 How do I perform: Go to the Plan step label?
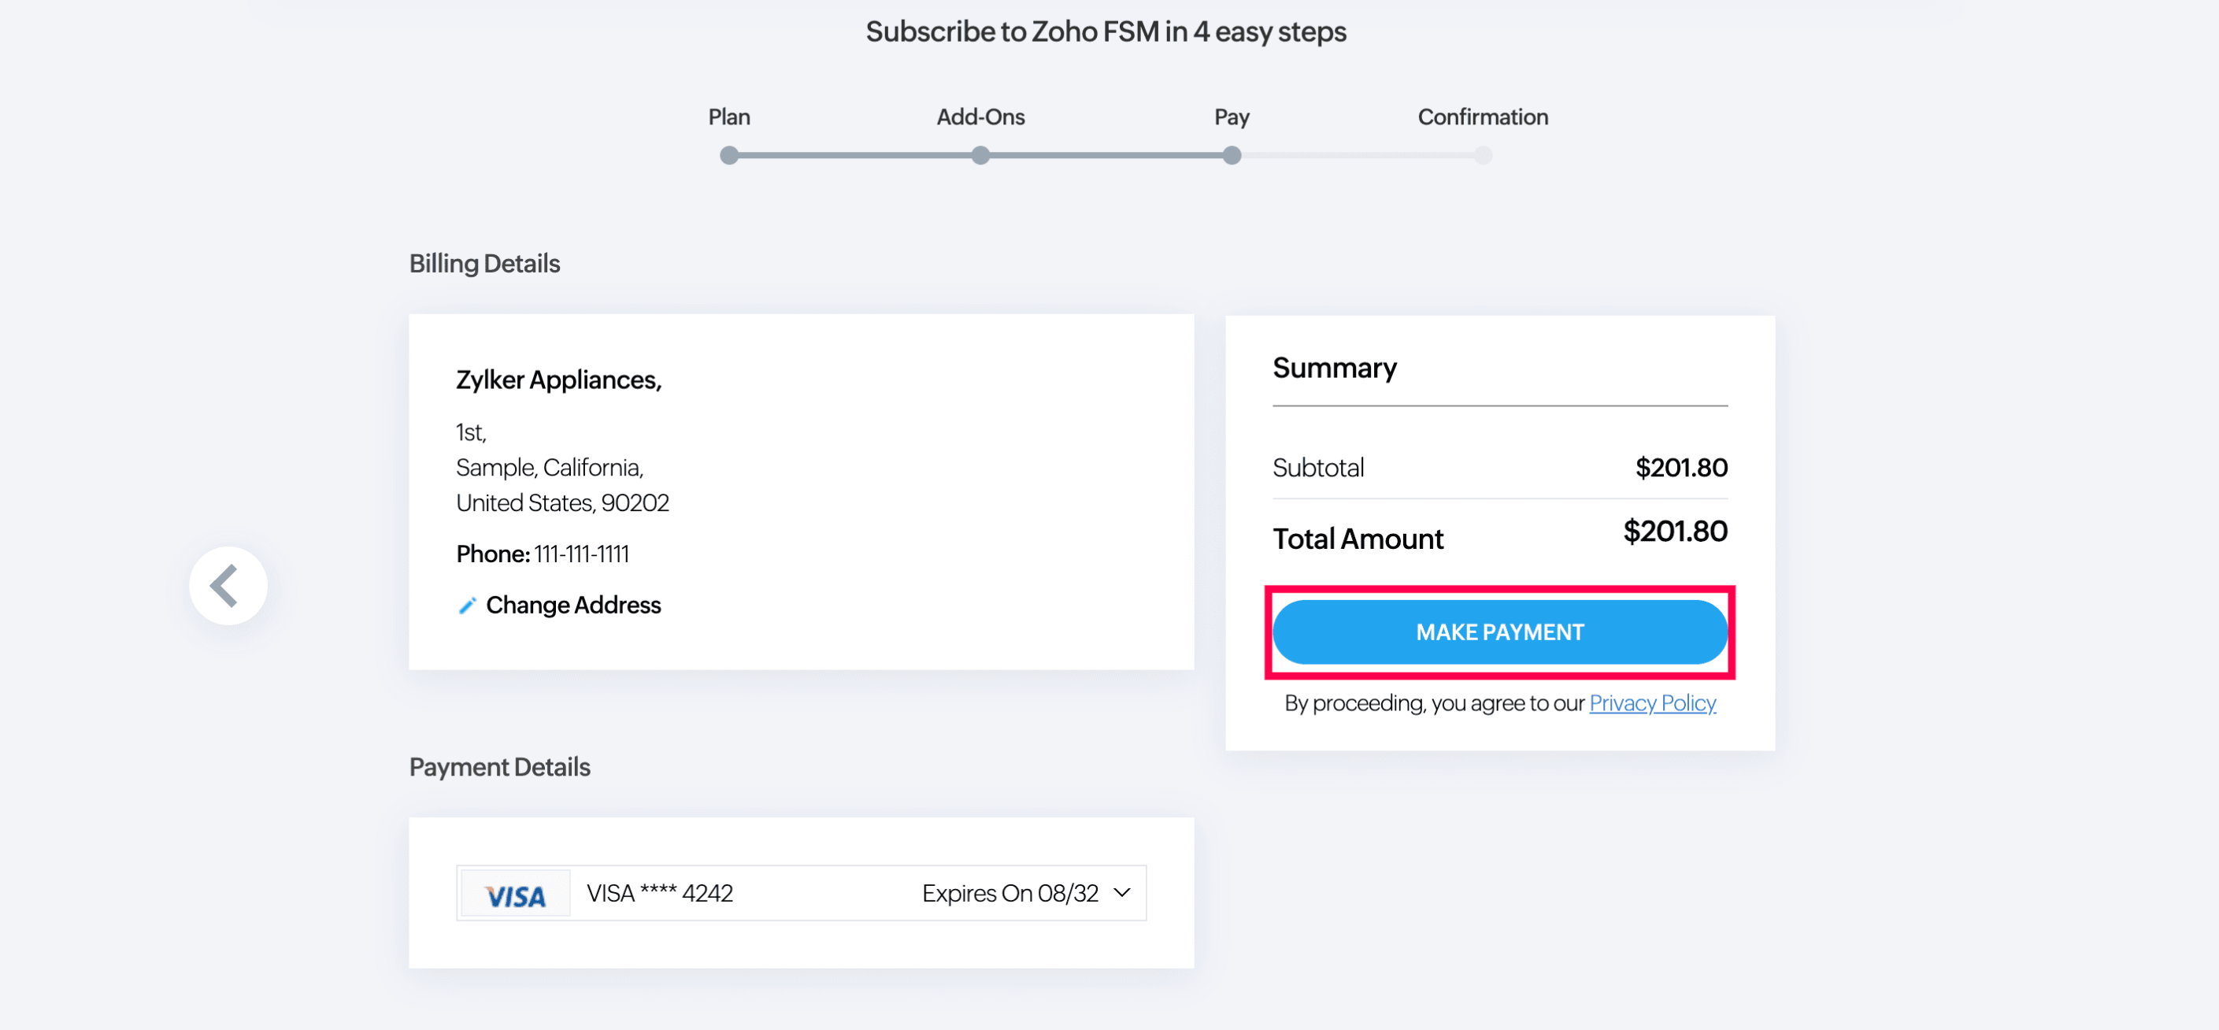[x=728, y=117]
